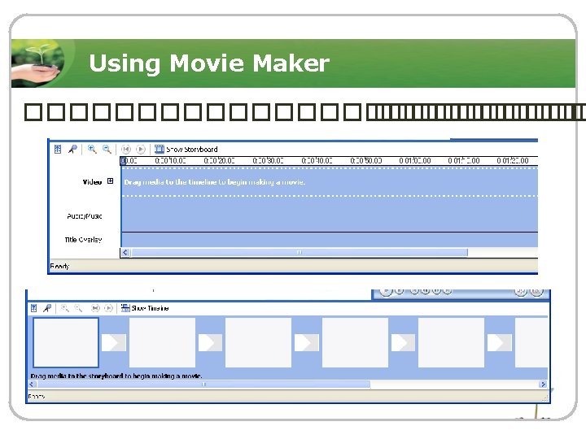586x439 pixels.
Task: Click Set Audio Levels icon in storyboard toolbar
Action: (x=33, y=308)
